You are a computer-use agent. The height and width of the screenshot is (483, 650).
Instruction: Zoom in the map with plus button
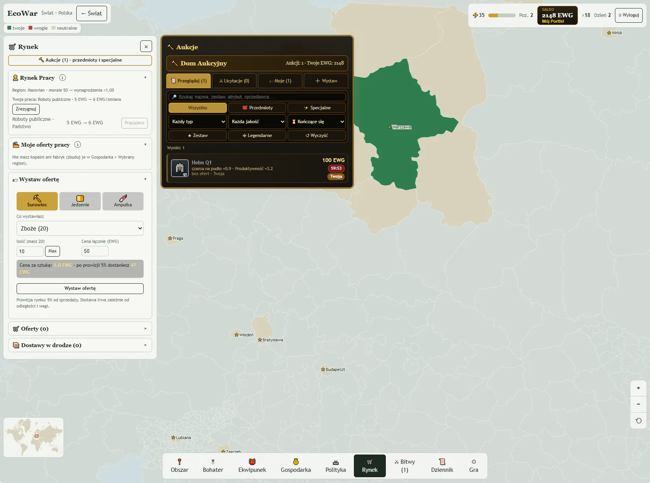pos(638,388)
